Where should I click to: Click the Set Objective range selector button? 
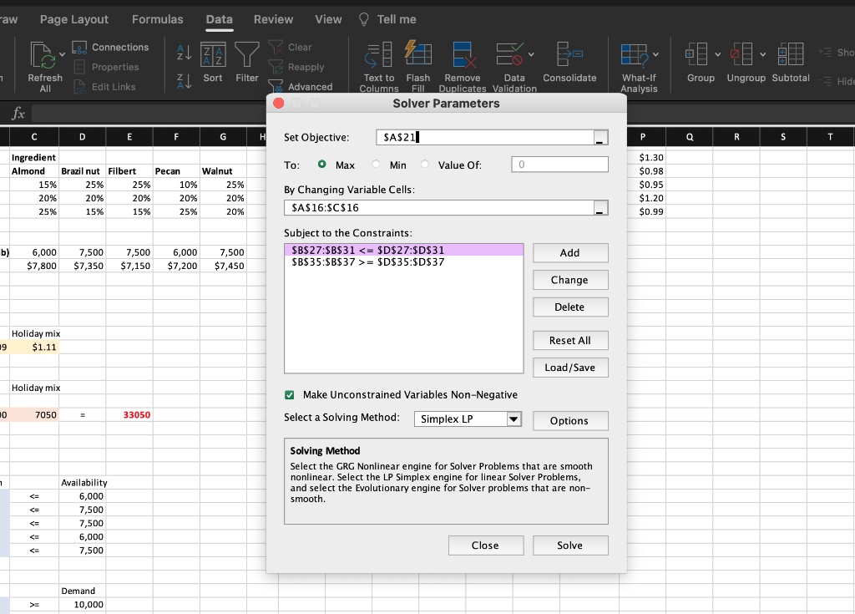pyautogui.click(x=600, y=139)
